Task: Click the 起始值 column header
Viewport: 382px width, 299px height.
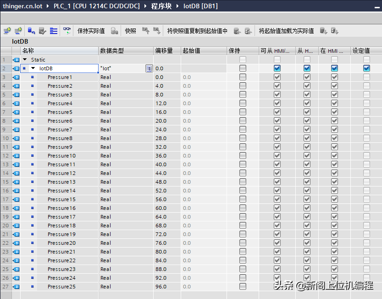Action: pos(204,51)
